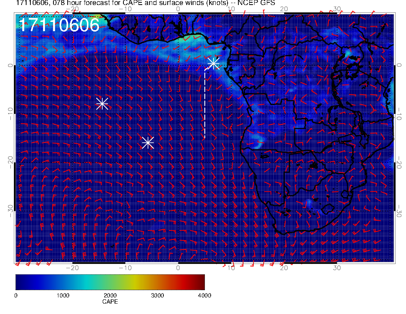Screen dimensions: 406x314
Task: Click the white asterisk marker near the equator
Action: click(214, 63)
